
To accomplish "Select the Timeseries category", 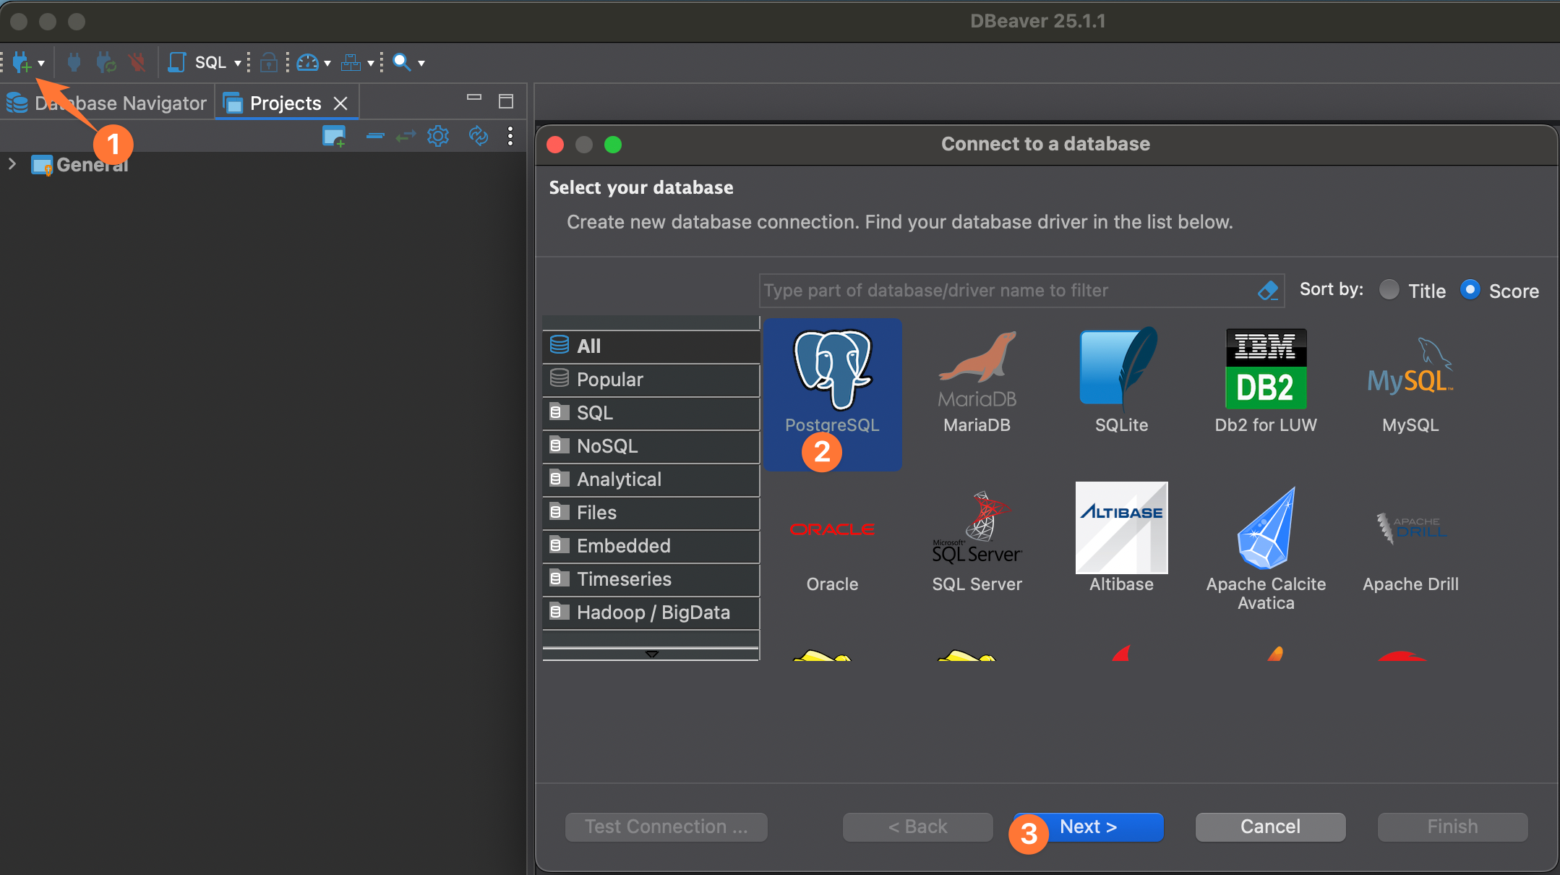I will coord(651,579).
